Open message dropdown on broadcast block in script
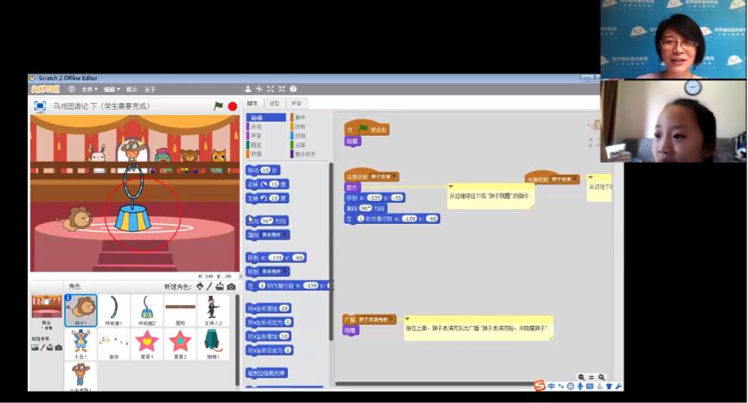 pyautogui.click(x=392, y=319)
